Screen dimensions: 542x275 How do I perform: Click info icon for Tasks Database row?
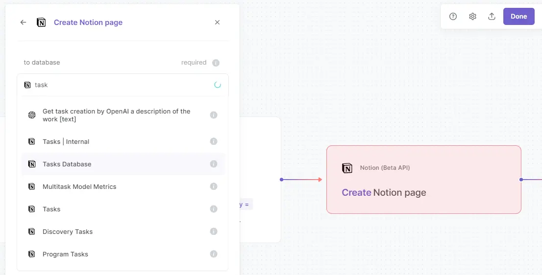(214, 164)
